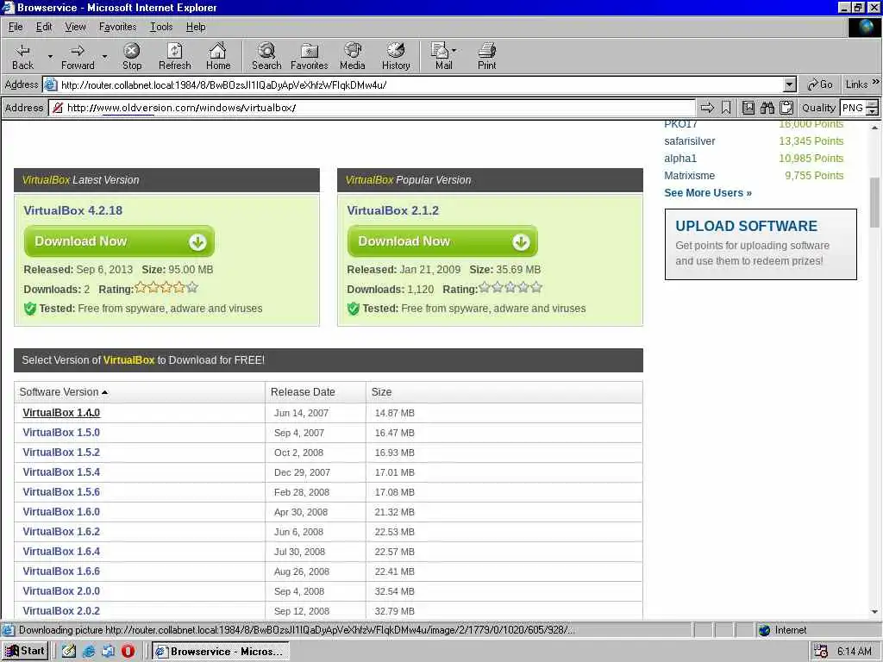The width and height of the screenshot is (883, 662).
Task: Click the IE address URL field
Action: pos(420,85)
